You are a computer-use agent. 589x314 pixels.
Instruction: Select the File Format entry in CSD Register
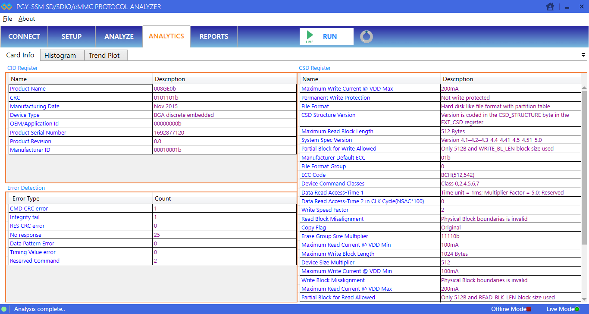coord(315,106)
